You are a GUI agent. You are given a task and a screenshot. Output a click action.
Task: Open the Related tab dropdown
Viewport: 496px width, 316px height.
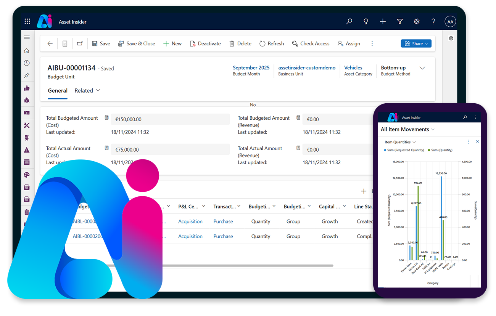click(87, 90)
